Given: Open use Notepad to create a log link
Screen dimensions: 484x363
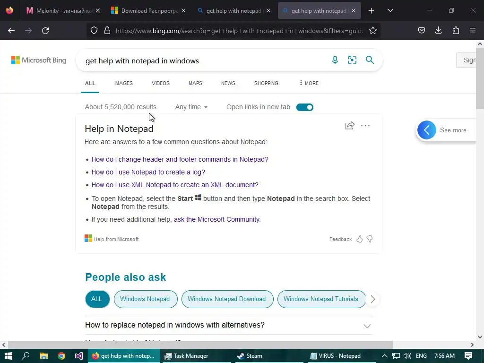Looking at the screenshot, I should click(148, 172).
